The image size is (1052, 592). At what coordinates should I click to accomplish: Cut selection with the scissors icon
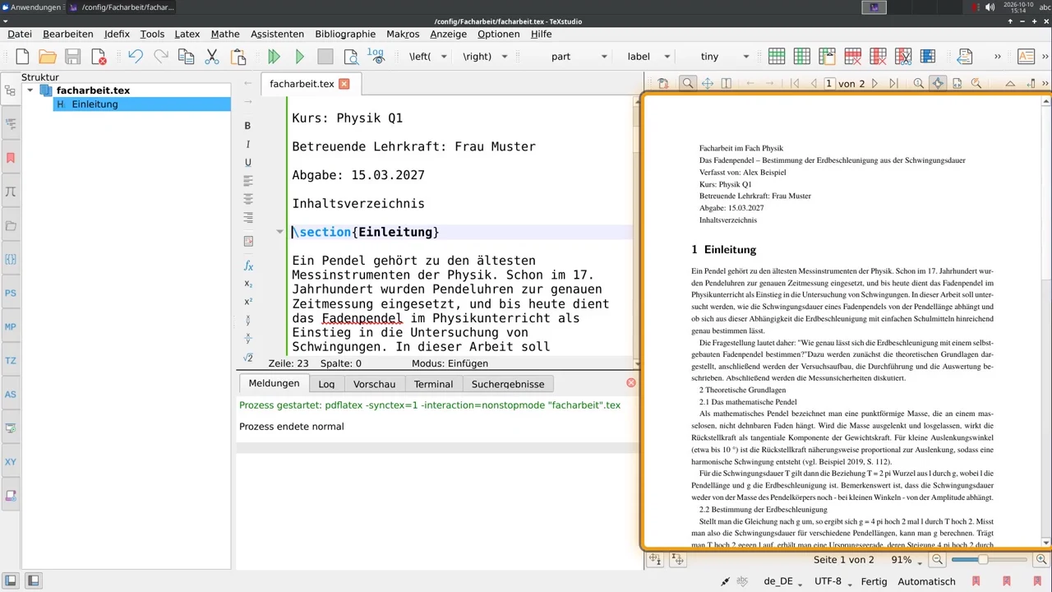(212, 57)
